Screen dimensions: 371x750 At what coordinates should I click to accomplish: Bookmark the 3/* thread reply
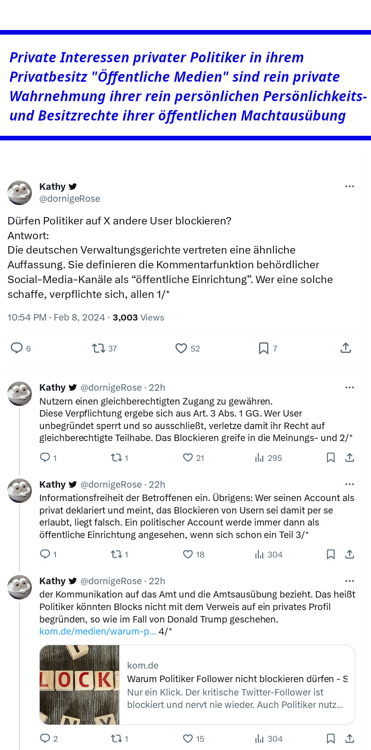[x=331, y=554]
